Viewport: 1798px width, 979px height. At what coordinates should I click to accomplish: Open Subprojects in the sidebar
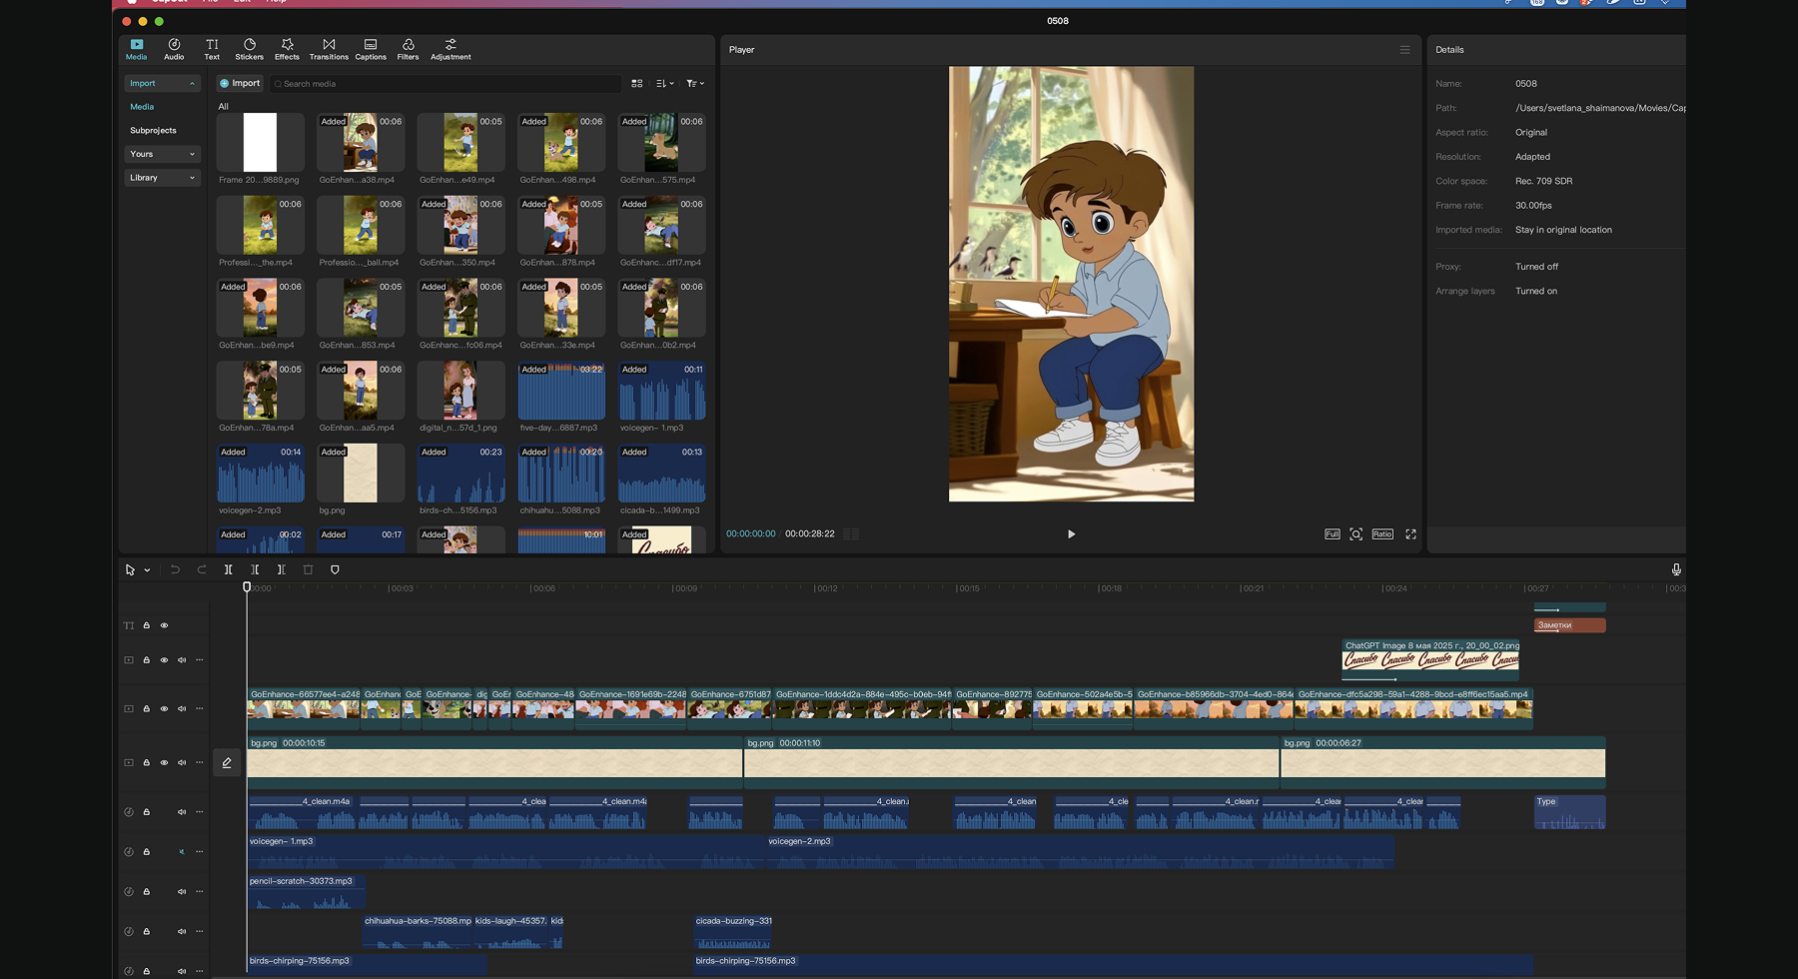coord(153,131)
